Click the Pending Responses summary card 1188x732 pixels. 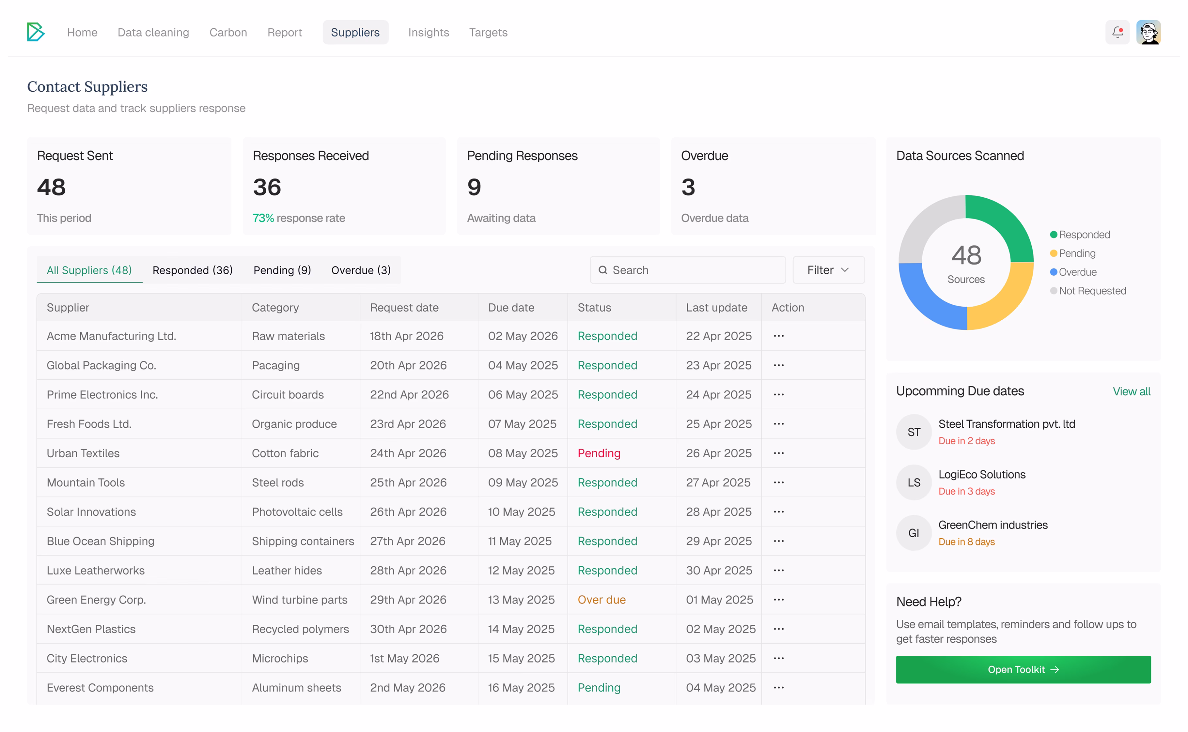pyautogui.click(x=558, y=186)
